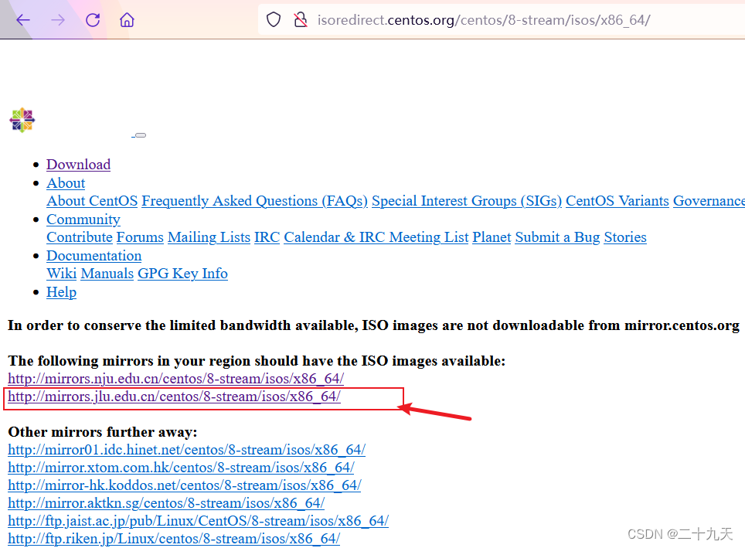This screenshot has height=548, width=745.
Task: Click the limited bandwidth notice text
Action: pyautogui.click(x=373, y=325)
